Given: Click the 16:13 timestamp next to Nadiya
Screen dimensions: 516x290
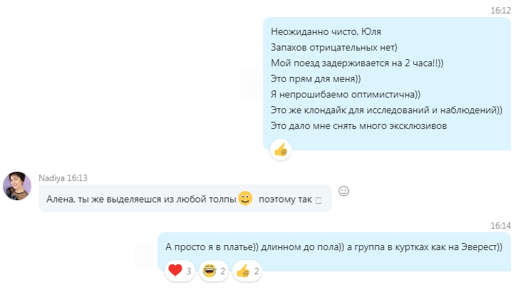Looking at the screenshot, I should 78,178.
